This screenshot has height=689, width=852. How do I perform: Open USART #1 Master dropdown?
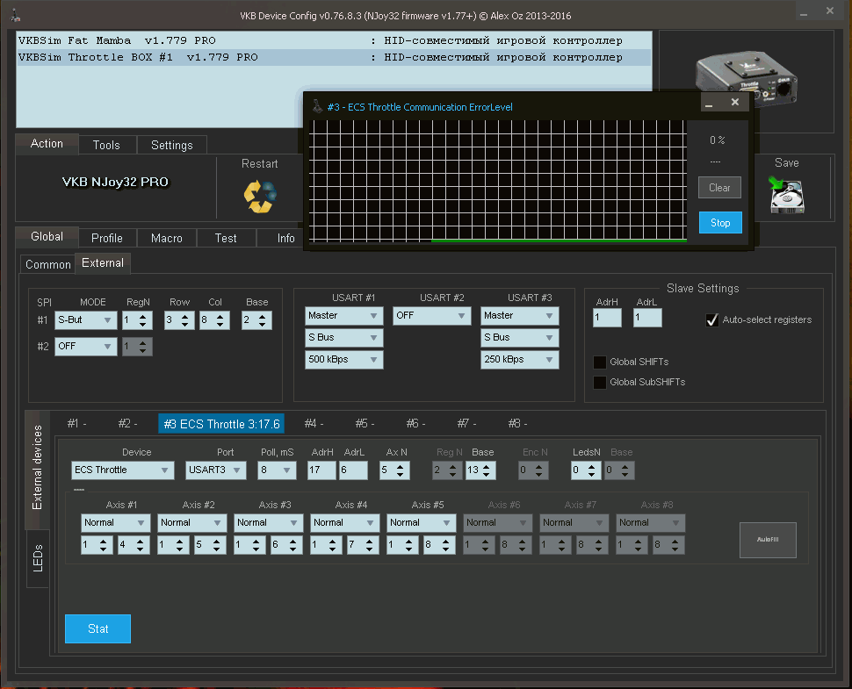point(343,315)
